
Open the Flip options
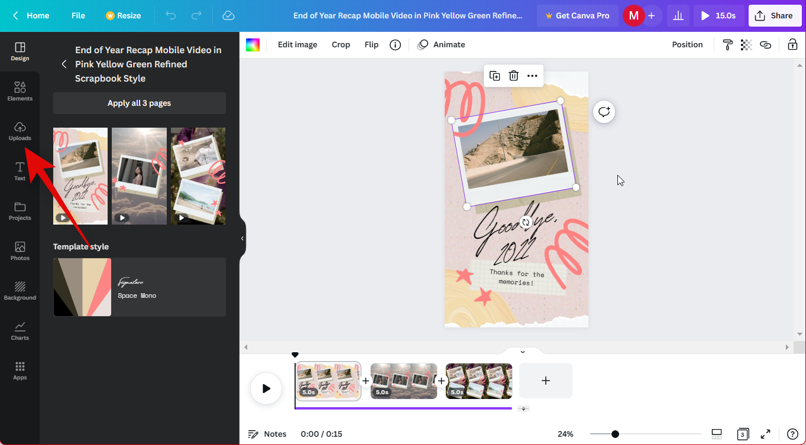click(371, 45)
